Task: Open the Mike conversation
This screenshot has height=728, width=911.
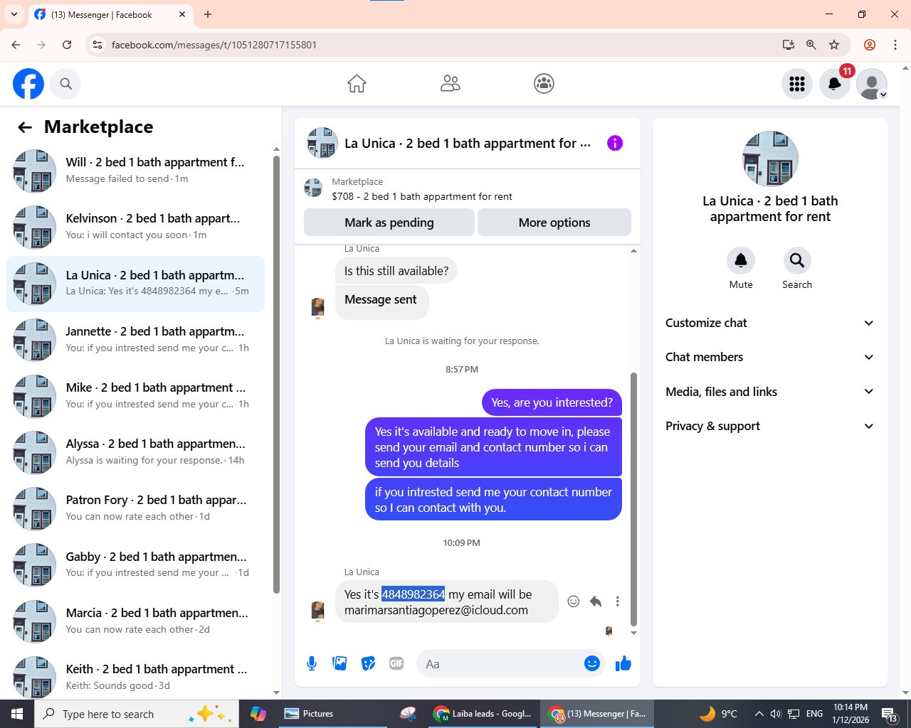Action: 136,396
